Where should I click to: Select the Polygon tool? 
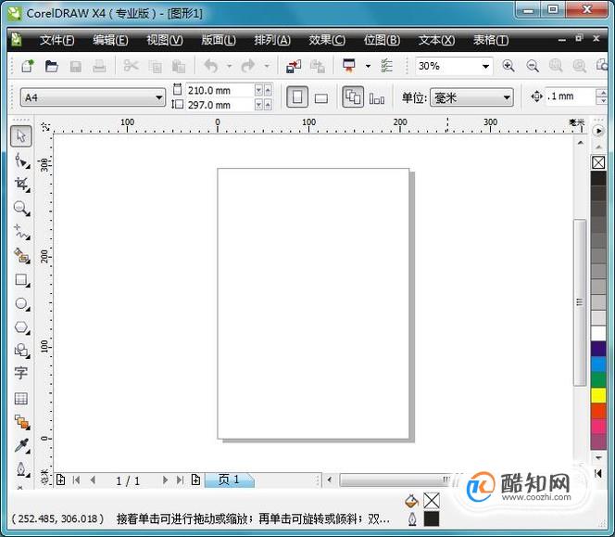pyautogui.click(x=21, y=327)
